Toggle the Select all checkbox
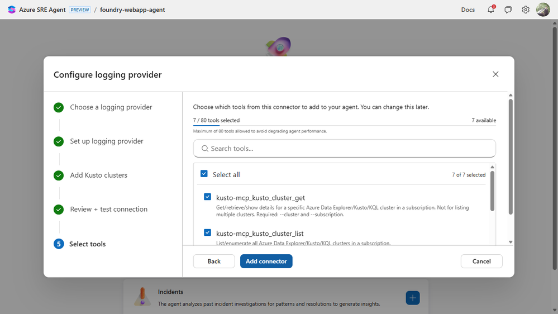The height and width of the screenshot is (314, 558). pos(204,174)
